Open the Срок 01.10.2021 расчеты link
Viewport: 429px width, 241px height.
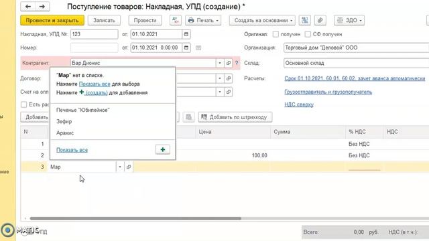pyautogui.click(x=355, y=78)
